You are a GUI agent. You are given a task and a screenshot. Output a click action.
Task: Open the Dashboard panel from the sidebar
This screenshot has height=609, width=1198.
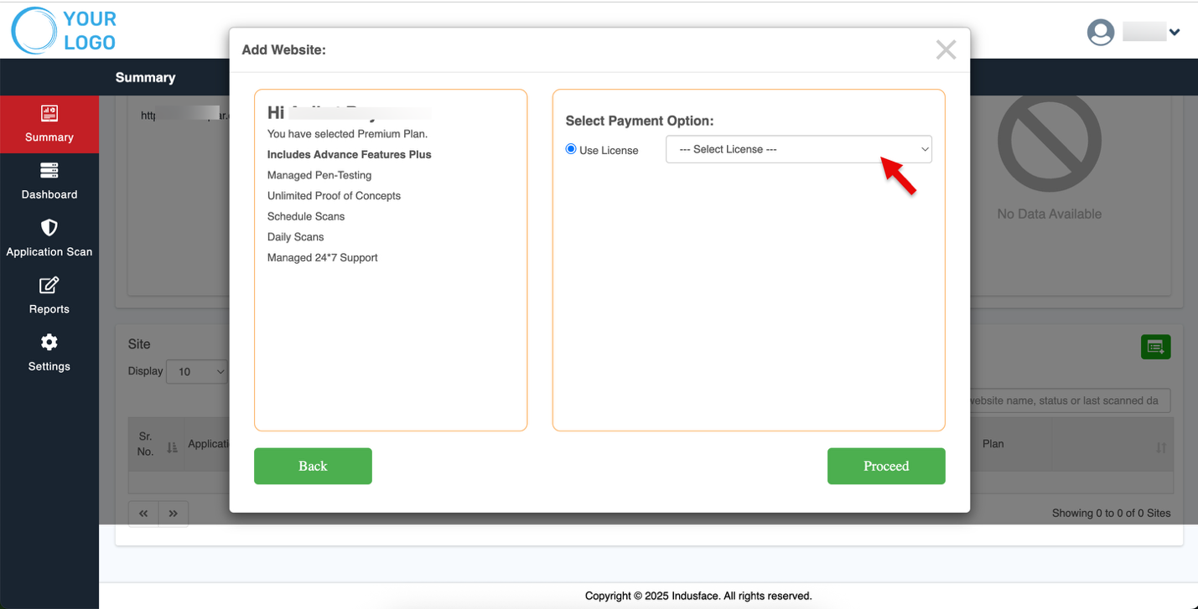click(49, 183)
